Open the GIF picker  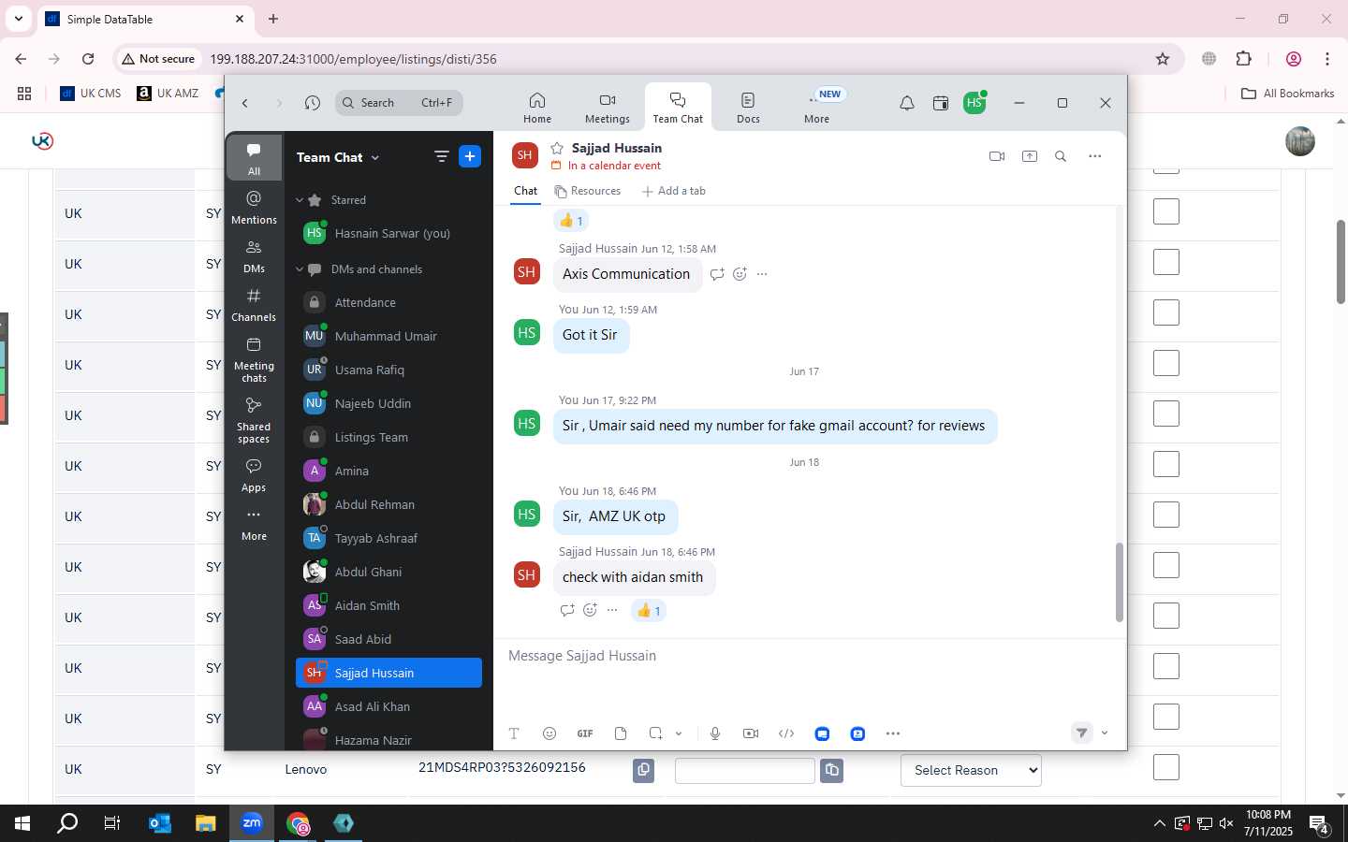pos(585,733)
